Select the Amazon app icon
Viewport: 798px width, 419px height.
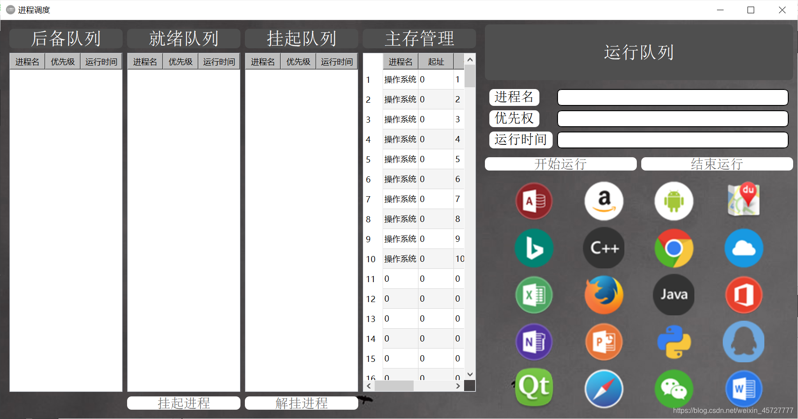pyautogui.click(x=604, y=201)
